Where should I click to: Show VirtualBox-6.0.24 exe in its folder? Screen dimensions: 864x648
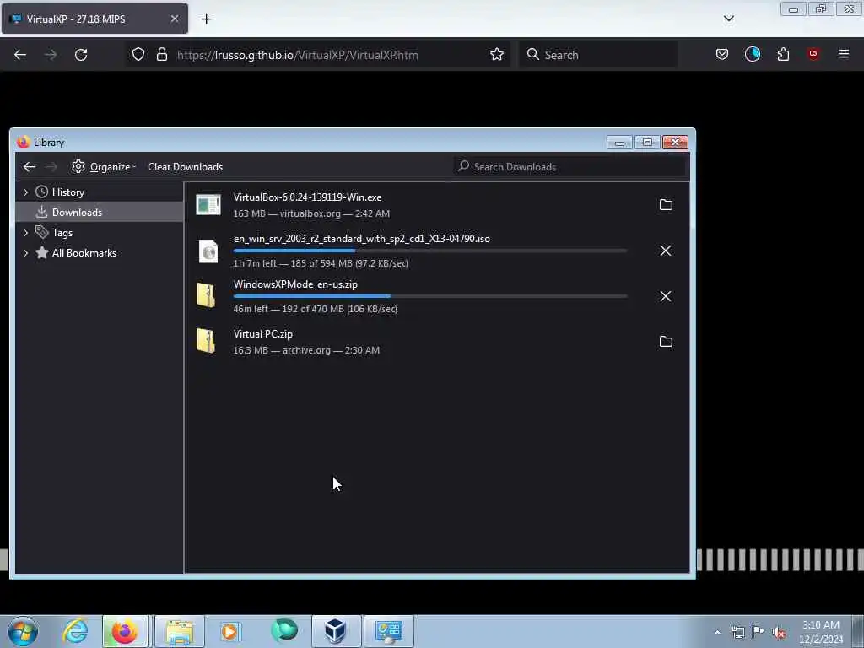666,205
